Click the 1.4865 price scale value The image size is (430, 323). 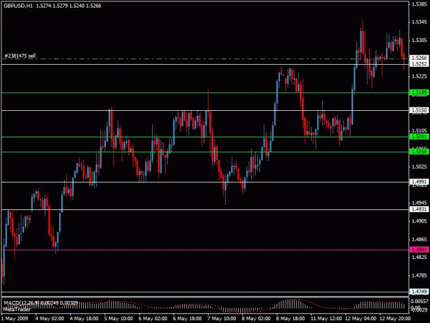click(x=419, y=240)
